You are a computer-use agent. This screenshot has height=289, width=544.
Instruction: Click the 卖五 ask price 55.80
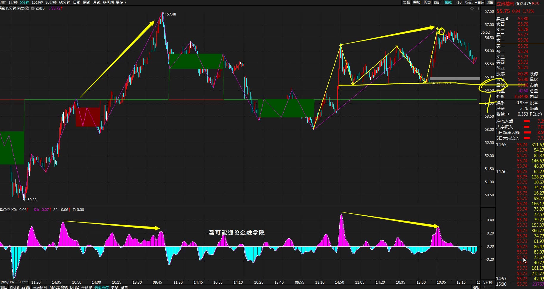click(x=523, y=19)
